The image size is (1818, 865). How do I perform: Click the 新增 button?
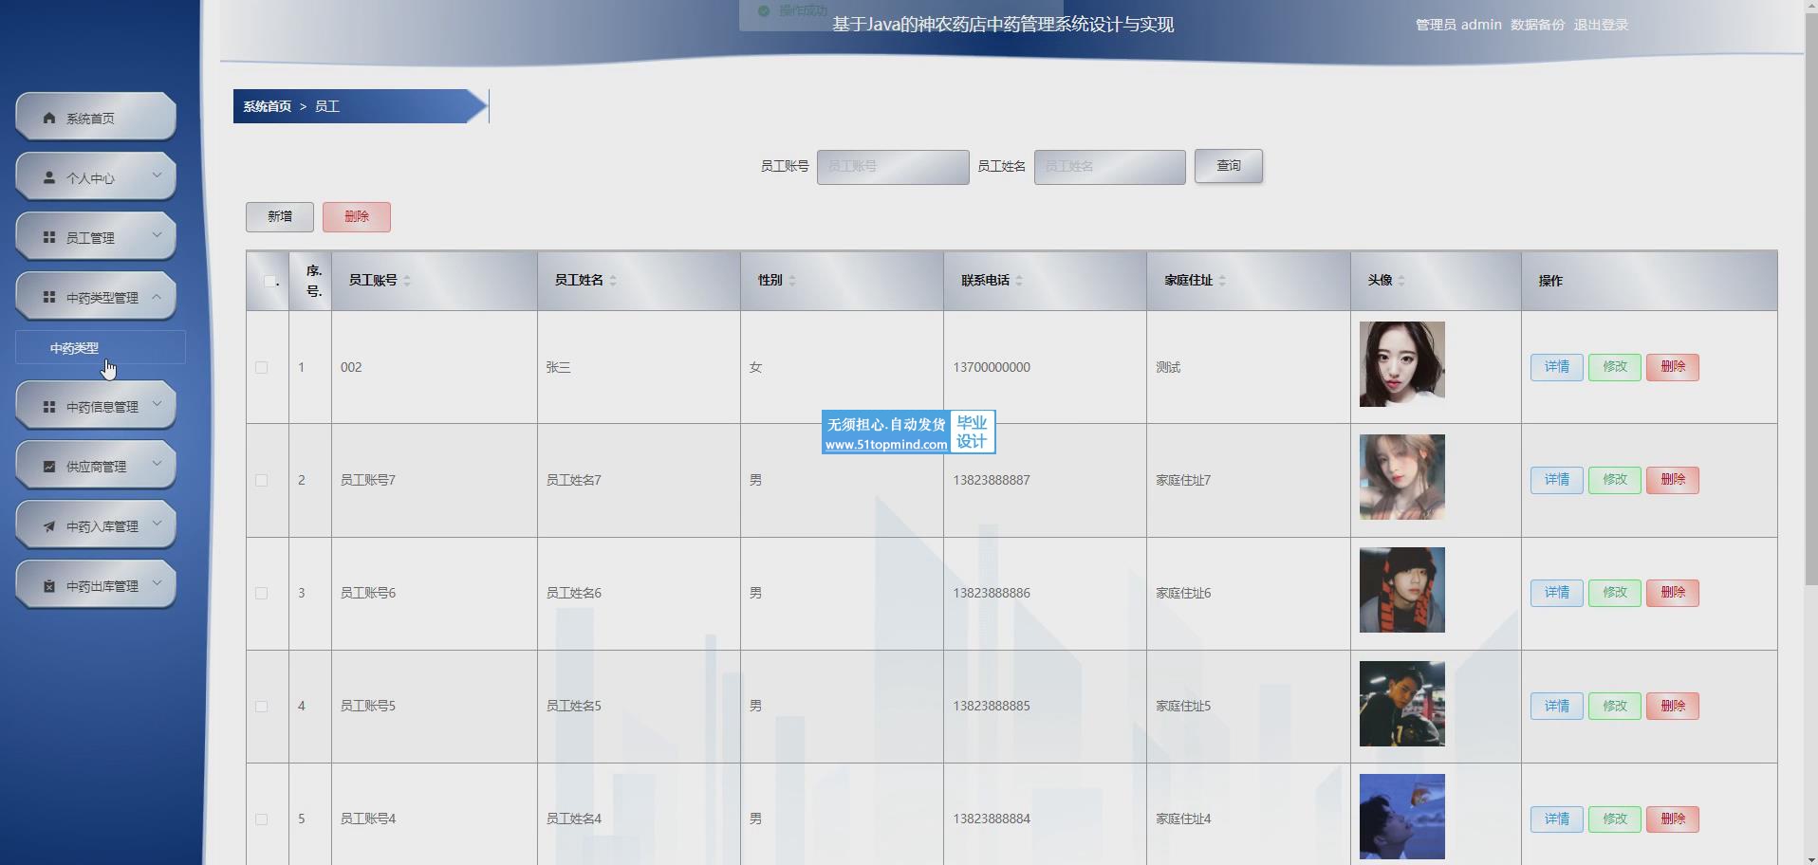pos(280,216)
